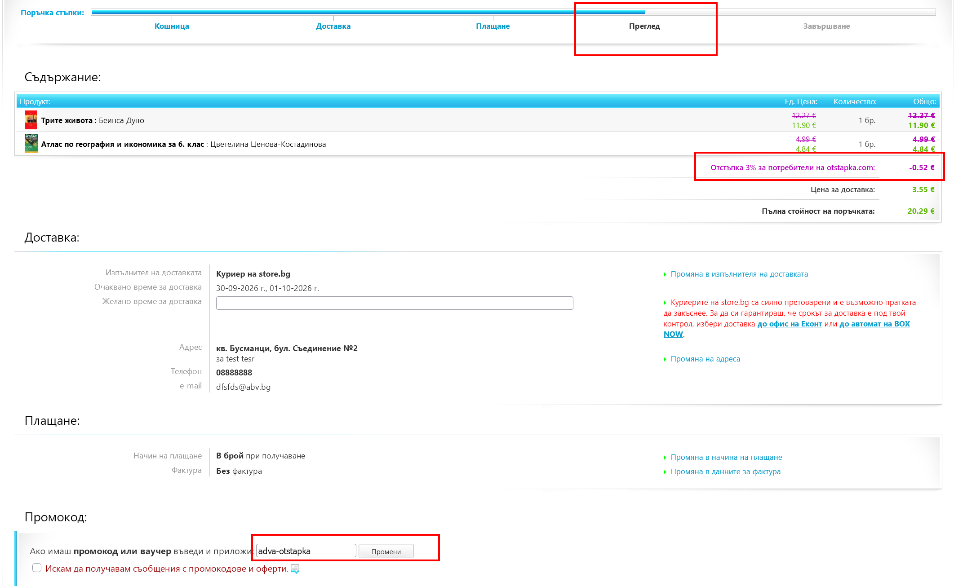Click the order steps progress bar

pyautogui.click(x=513, y=12)
